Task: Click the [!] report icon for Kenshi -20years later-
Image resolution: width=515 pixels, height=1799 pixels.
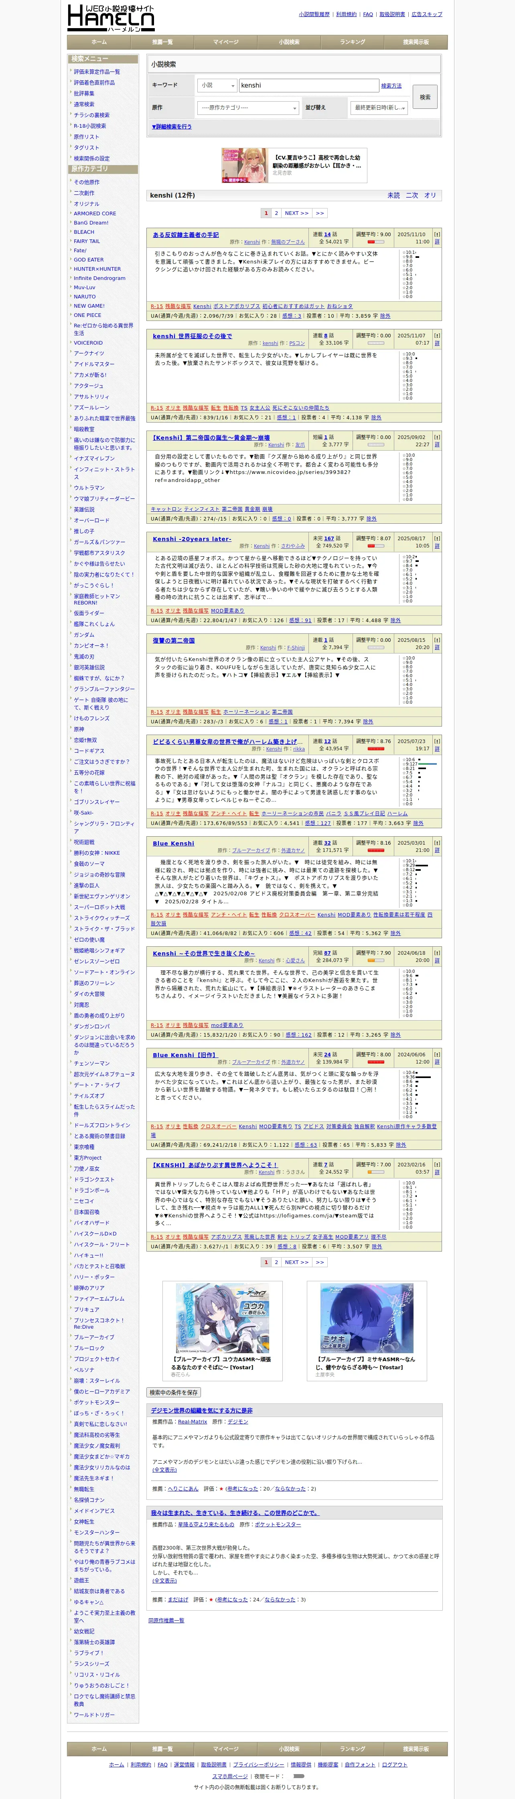Action: coord(437,538)
